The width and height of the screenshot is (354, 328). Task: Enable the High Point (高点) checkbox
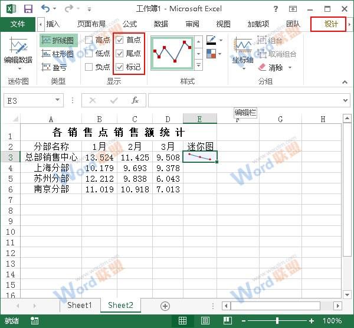coord(88,40)
